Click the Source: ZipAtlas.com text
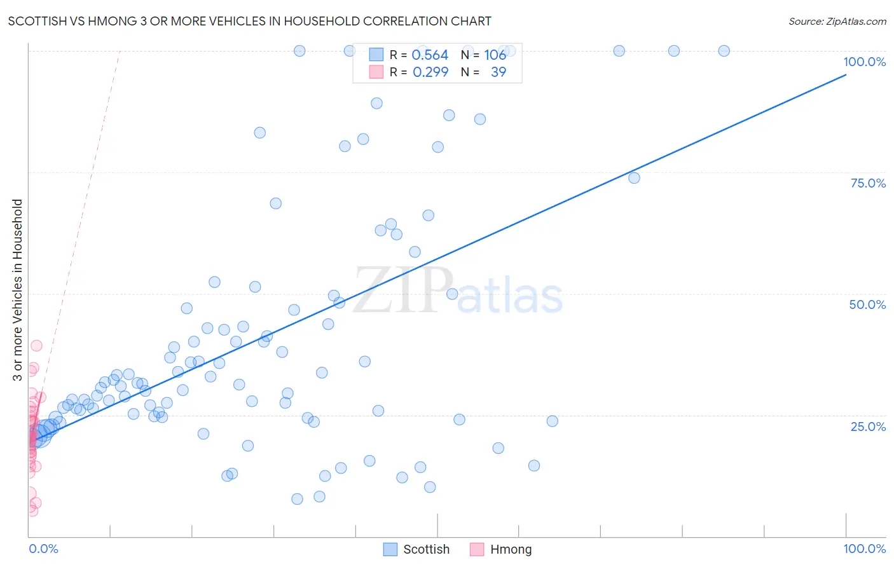The height and width of the screenshot is (567, 894). (837, 21)
